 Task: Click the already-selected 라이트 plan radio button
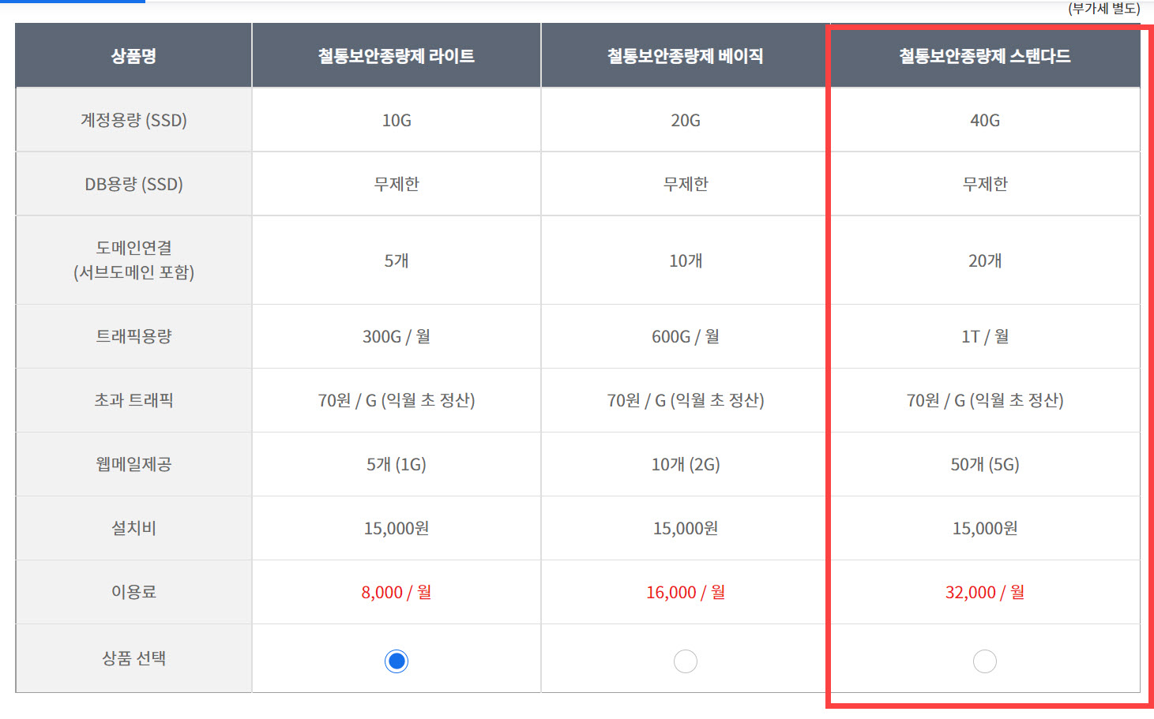pos(396,661)
